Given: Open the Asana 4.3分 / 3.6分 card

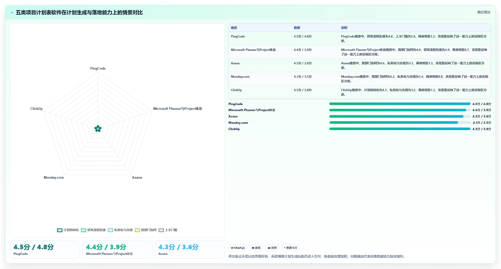Looking at the screenshot, I should (190, 250).
